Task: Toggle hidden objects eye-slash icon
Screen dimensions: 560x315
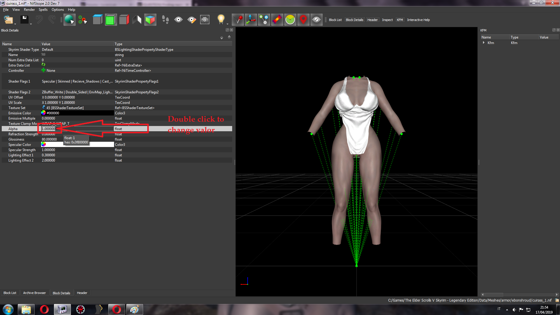Action: point(316,20)
